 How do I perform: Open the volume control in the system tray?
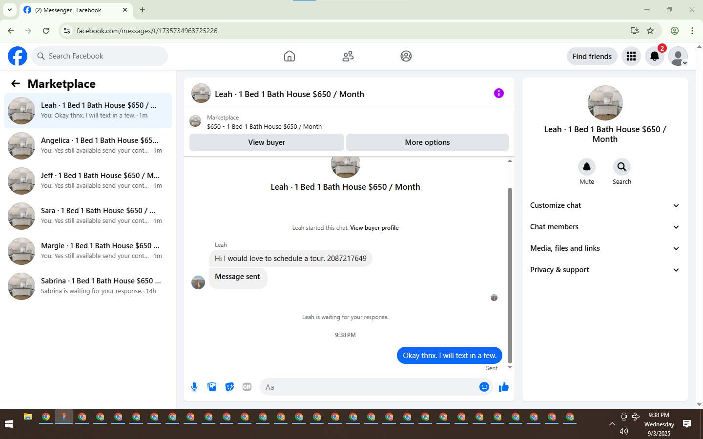point(623,431)
